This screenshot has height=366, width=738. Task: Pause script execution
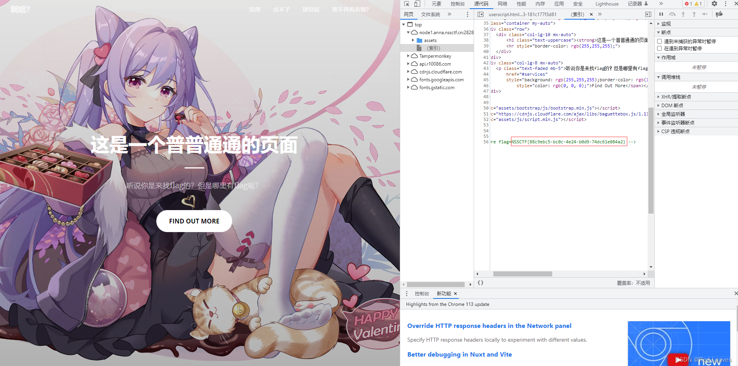(x=661, y=14)
